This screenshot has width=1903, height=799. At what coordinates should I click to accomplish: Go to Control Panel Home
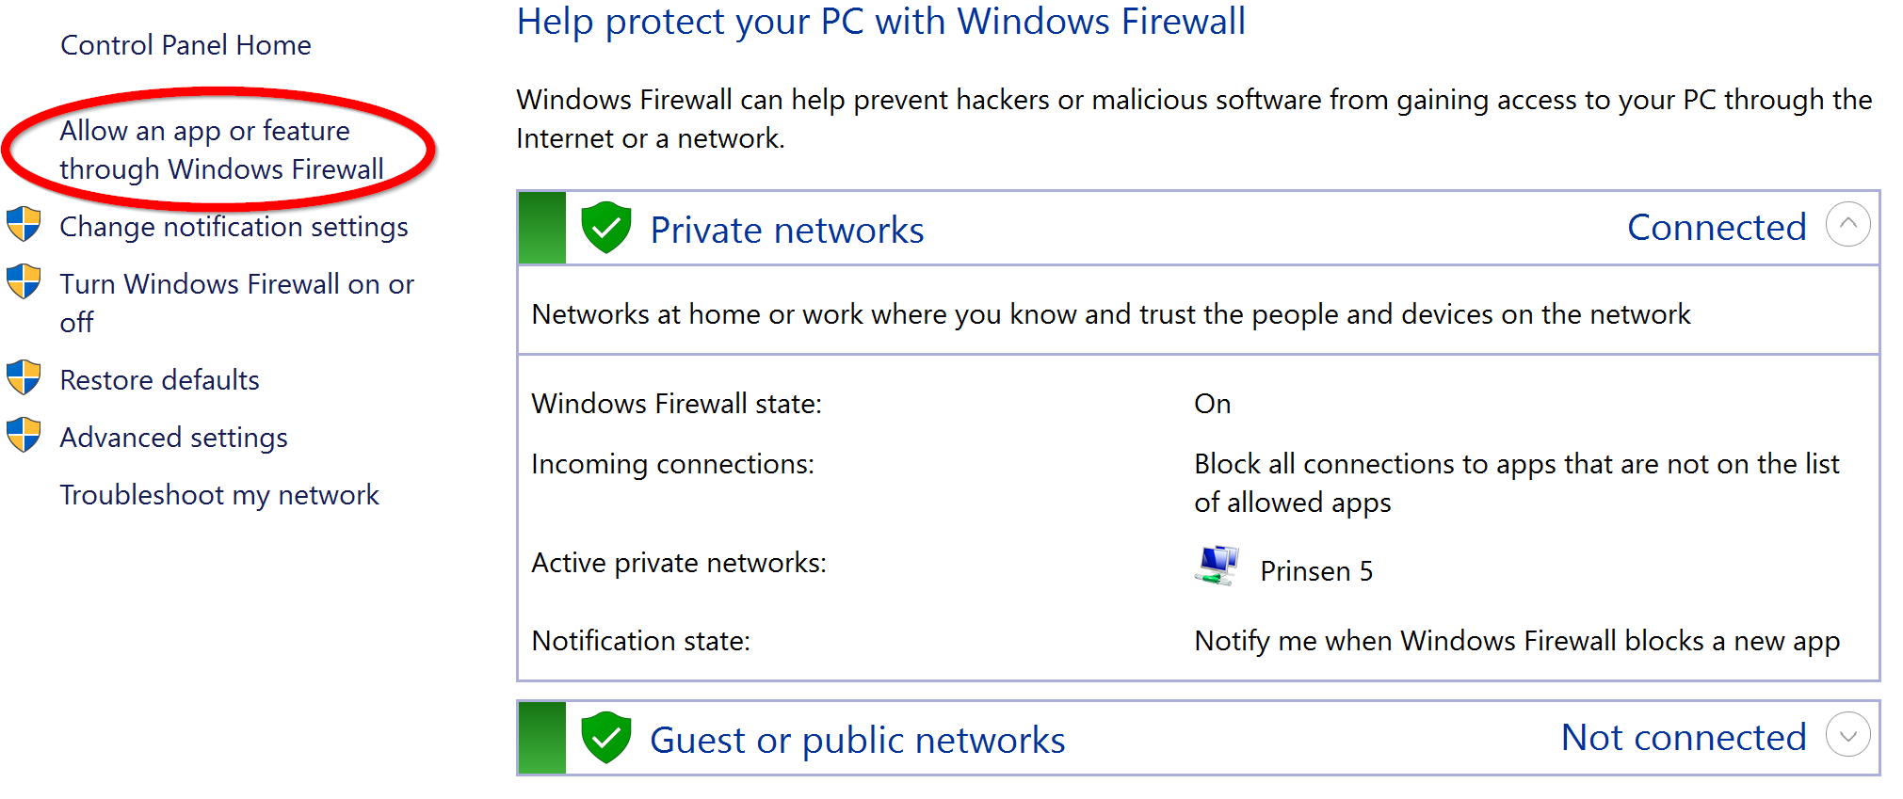[x=185, y=43]
